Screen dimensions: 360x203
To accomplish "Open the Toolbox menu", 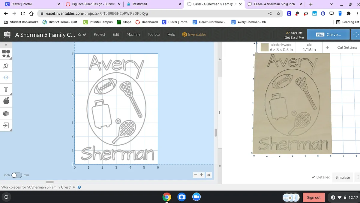I will click(154, 34).
